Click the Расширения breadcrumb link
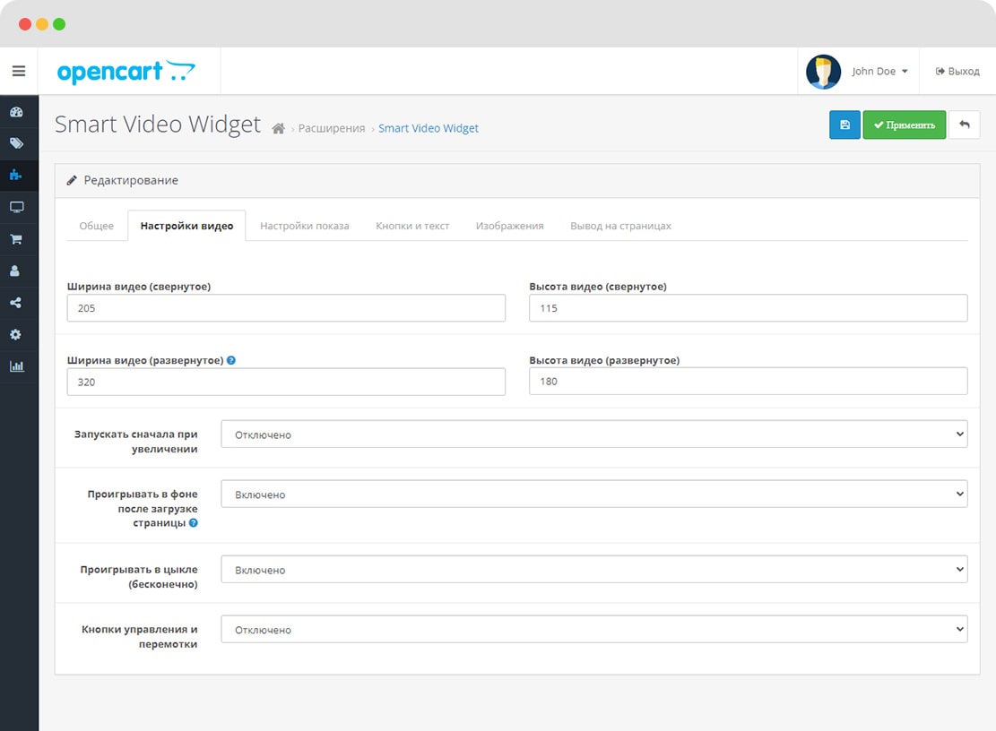The height and width of the screenshot is (731, 996). (x=332, y=129)
